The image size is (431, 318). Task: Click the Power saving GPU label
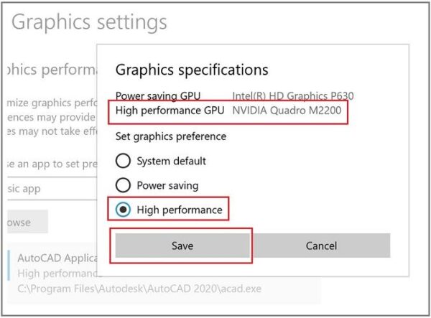pos(158,96)
